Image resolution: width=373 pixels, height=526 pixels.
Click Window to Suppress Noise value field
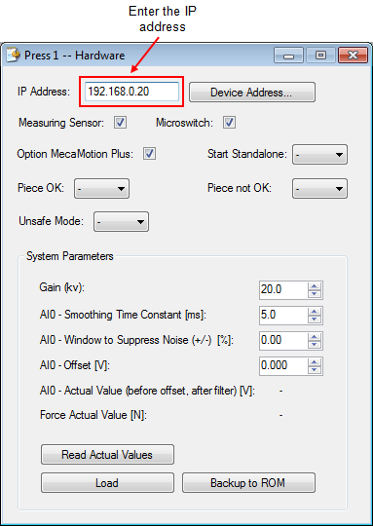(x=283, y=341)
